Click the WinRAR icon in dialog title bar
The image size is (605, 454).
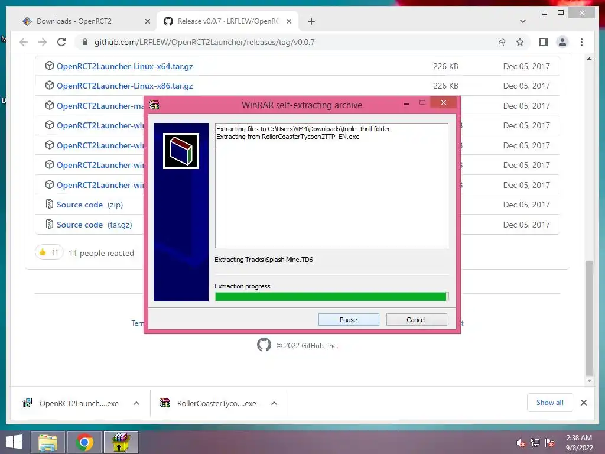pyautogui.click(x=154, y=105)
